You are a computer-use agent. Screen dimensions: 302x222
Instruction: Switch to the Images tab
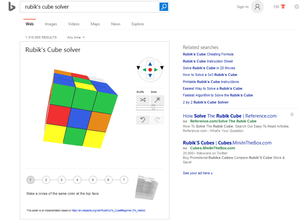point(51,24)
